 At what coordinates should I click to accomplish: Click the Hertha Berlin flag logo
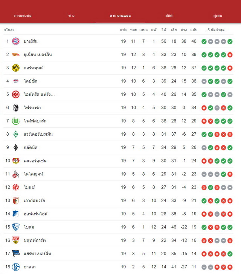pyautogui.click(x=15, y=254)
